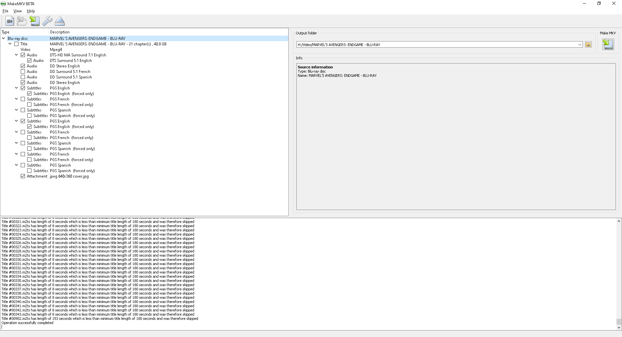Uncheck first DD Stereo English audio
This screenshot has width=622, height=337.
coord(23,66)
